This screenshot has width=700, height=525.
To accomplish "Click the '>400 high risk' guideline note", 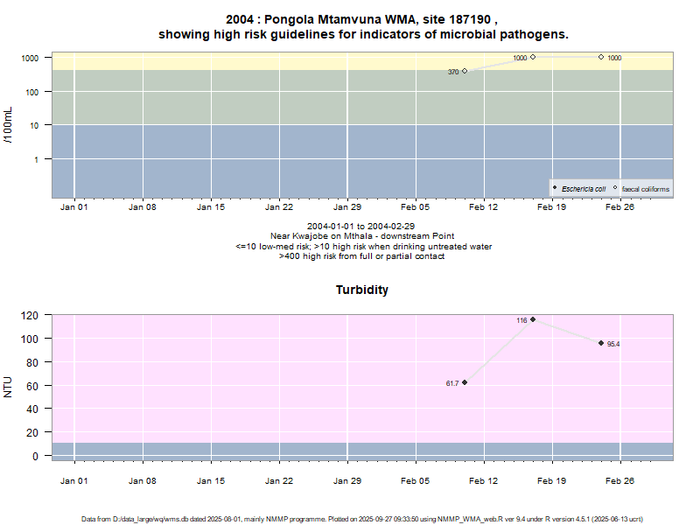I will click(363, 256).
